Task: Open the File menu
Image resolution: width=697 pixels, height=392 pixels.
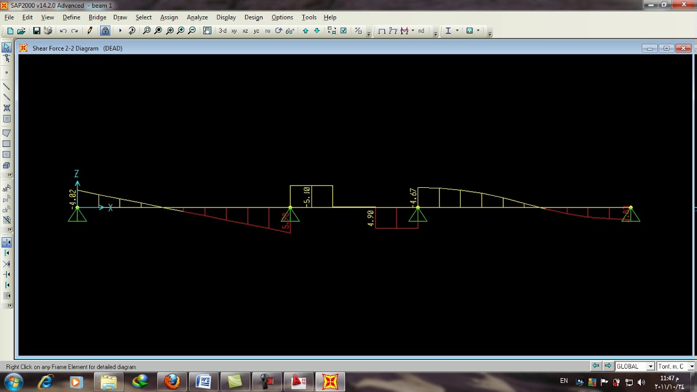Action: tap(9, 17)
